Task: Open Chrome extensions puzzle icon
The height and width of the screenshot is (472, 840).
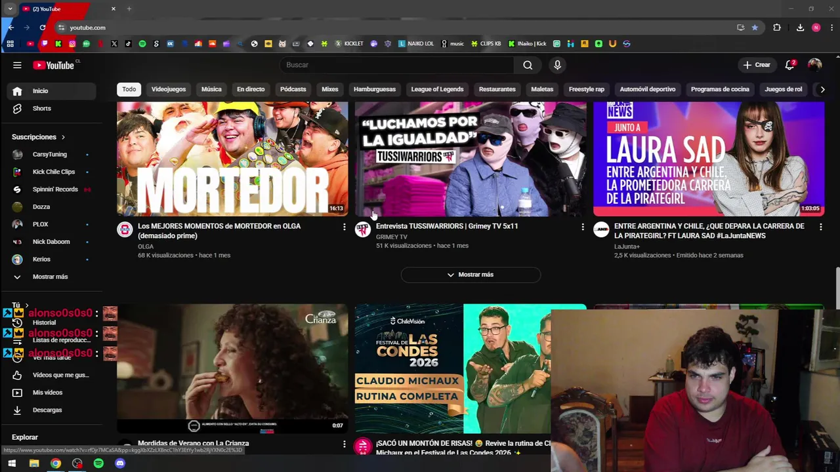Action: coord(777,28)
